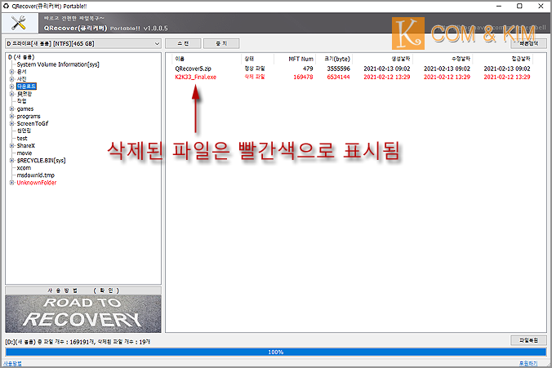Select the D root node in tree
This screenshot has height=368, width=552.
click(21, 57)
